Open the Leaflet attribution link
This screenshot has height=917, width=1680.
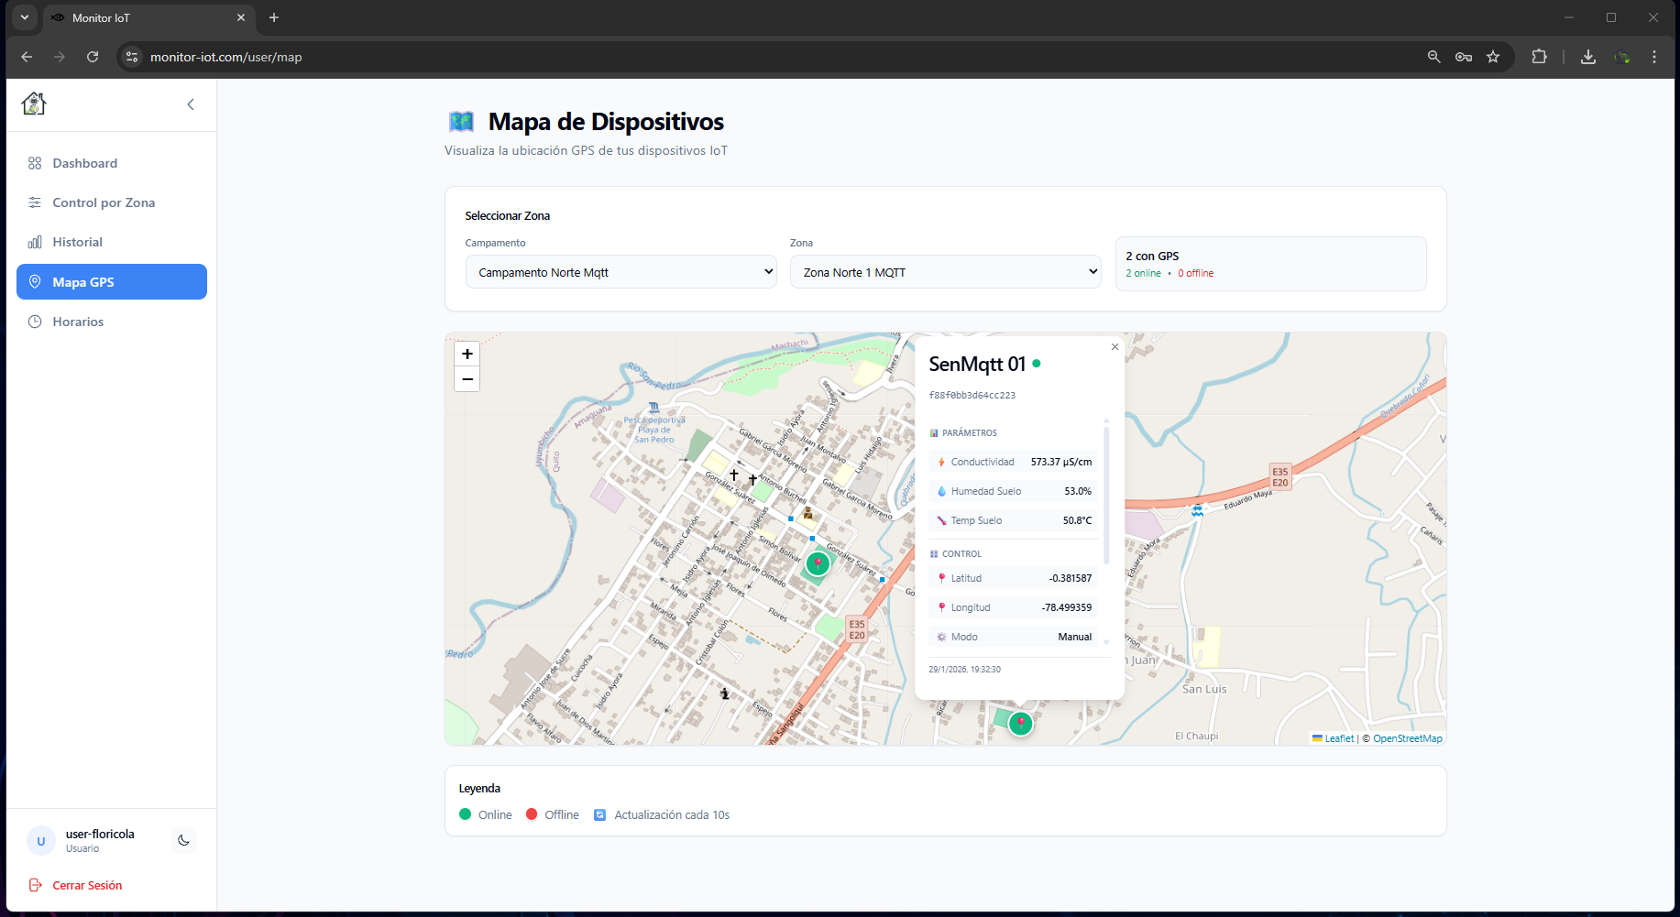pyautogui.click(x=1338, y=738)
